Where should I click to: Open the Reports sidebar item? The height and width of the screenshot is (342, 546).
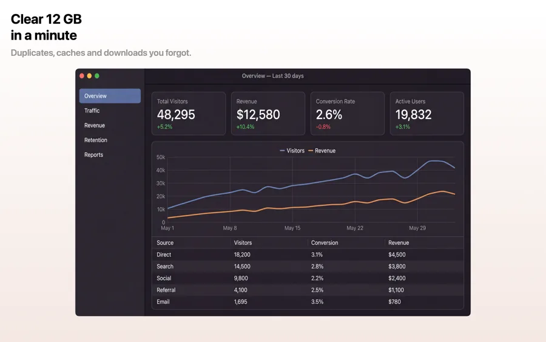pos(110,154)
